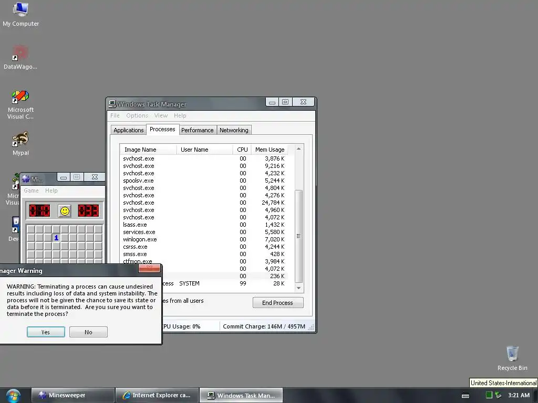Sort processes by CPU column header
The width and height of the screenshot is (538, 403).
[x=242, y=150]
